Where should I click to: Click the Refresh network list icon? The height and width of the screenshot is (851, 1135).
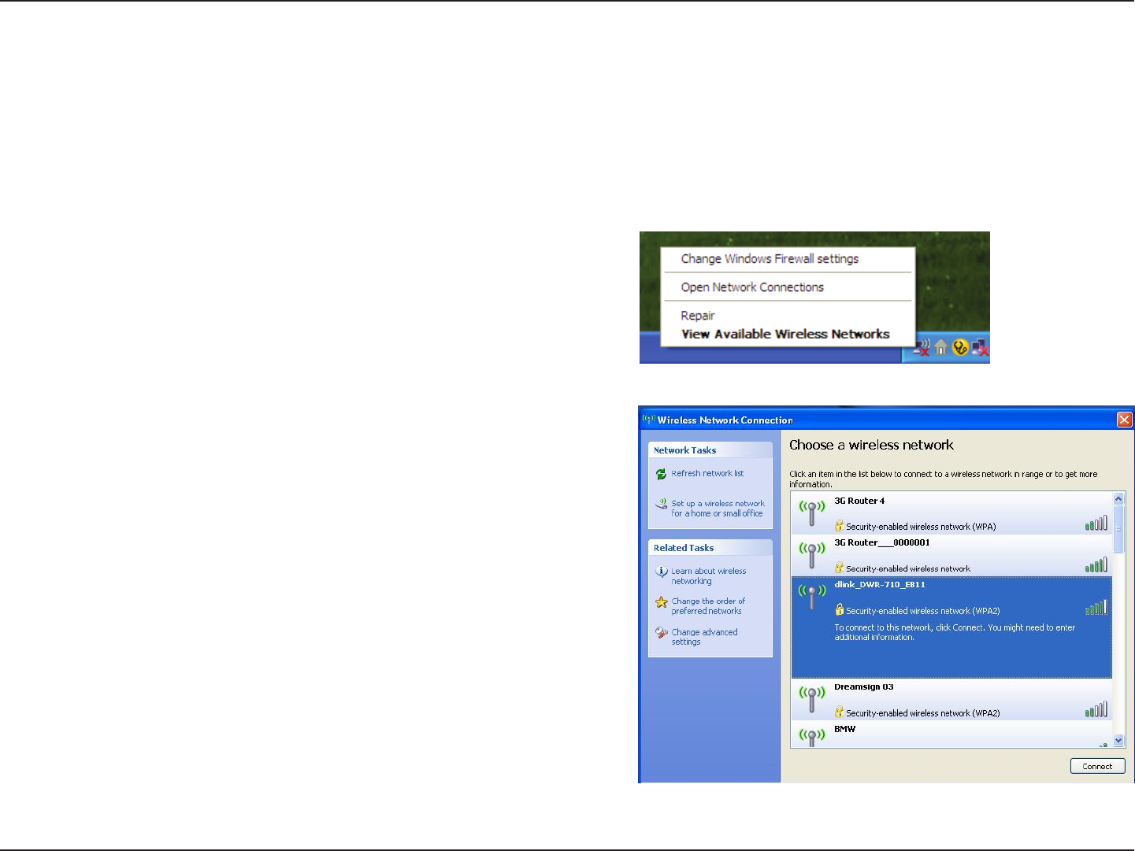pos(662,474)
